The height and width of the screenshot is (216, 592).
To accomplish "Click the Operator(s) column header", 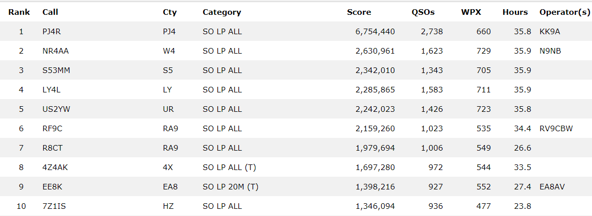I will [x=564, y=12].
